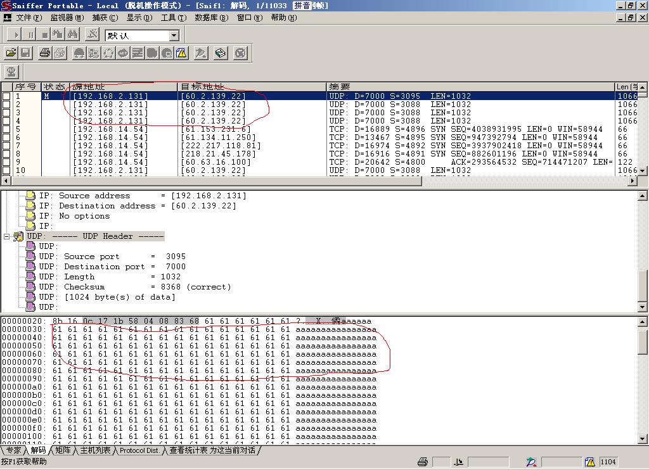Collapse the UDP Header tree node
Image resolution: width=649 pixels, height=470 pixels.
click(x=7, y=236)
